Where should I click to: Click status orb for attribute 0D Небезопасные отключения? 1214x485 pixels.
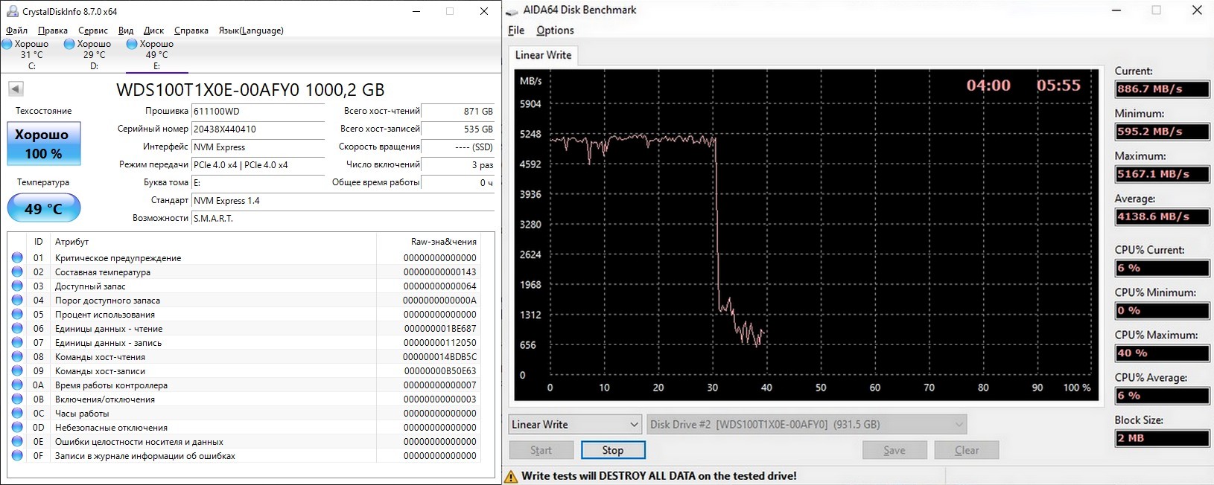(x=17, y=427)
